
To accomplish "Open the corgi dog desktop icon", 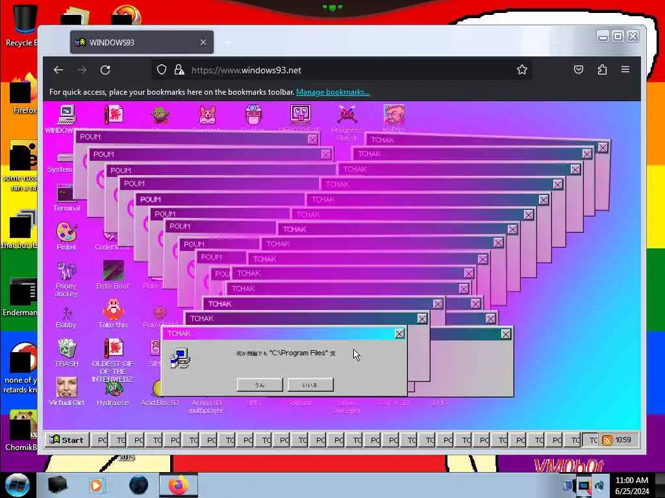I will pyautogui.click(x=207, y=115).
